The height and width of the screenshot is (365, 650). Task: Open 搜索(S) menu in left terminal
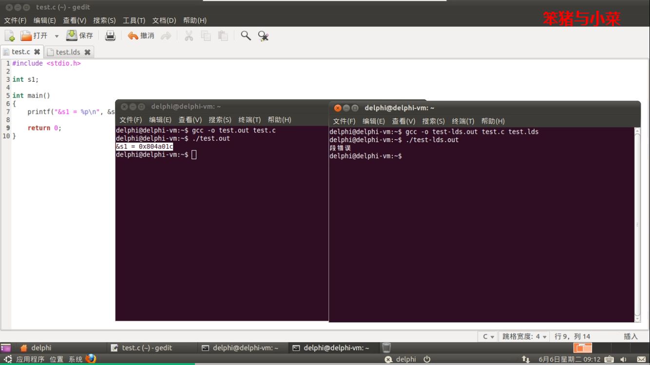coord(220,120)
